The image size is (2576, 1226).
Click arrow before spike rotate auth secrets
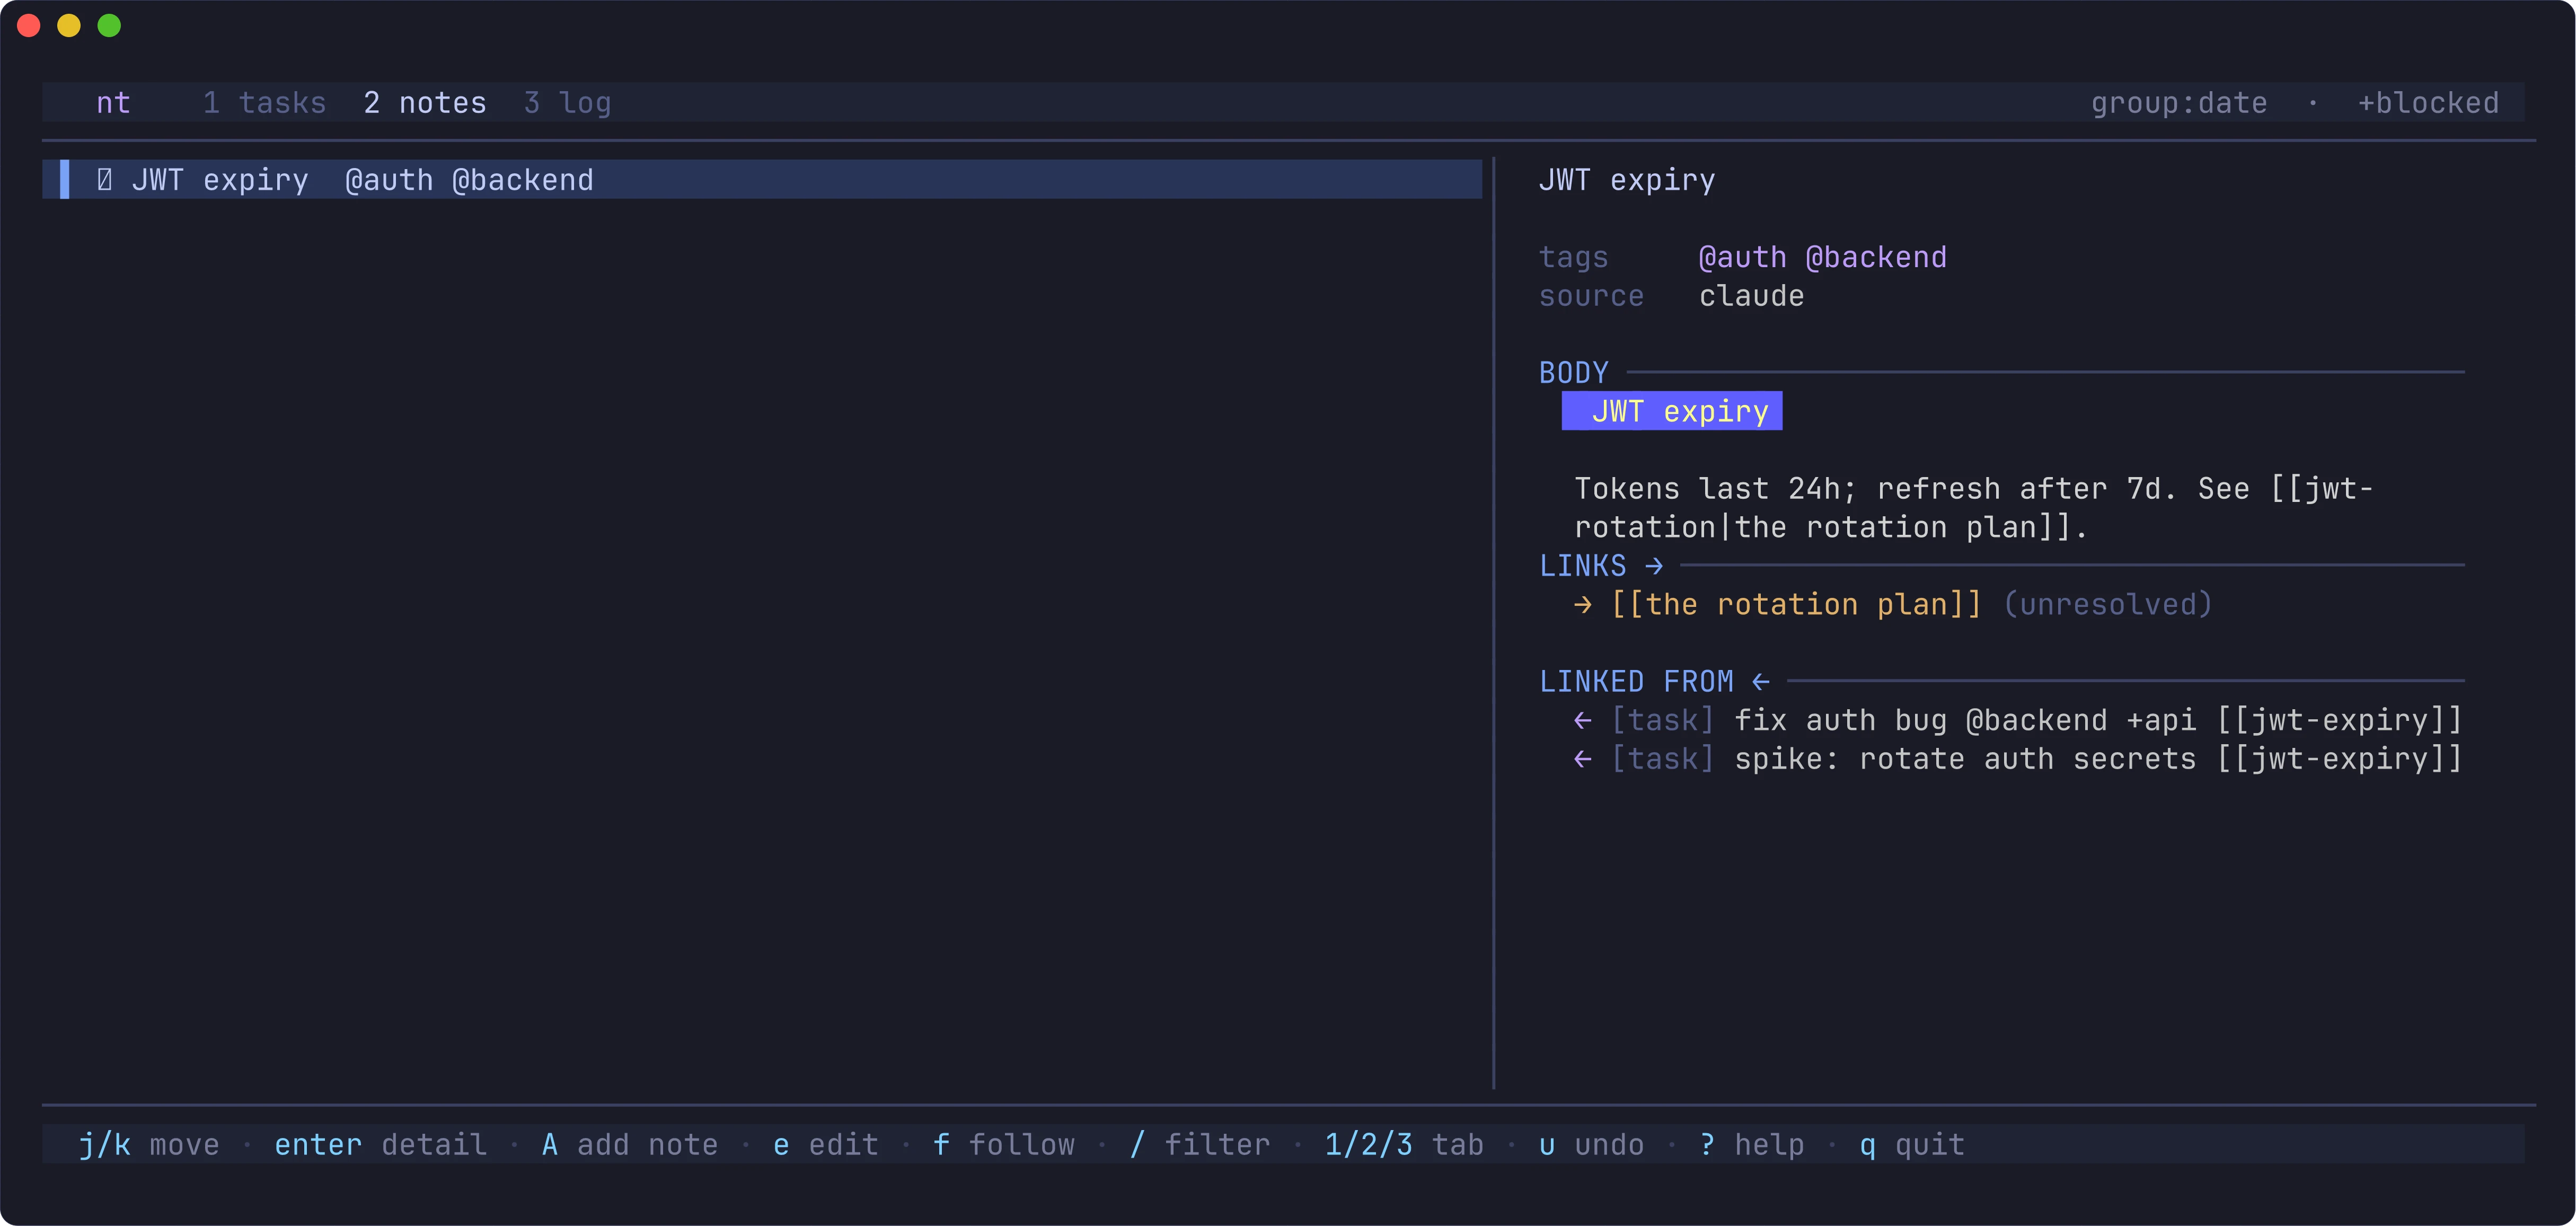[1583, 760]
